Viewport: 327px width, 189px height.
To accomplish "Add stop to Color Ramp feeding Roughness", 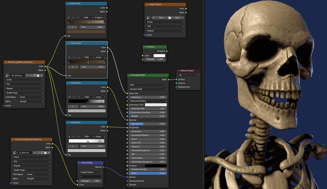I will point(69,137).
